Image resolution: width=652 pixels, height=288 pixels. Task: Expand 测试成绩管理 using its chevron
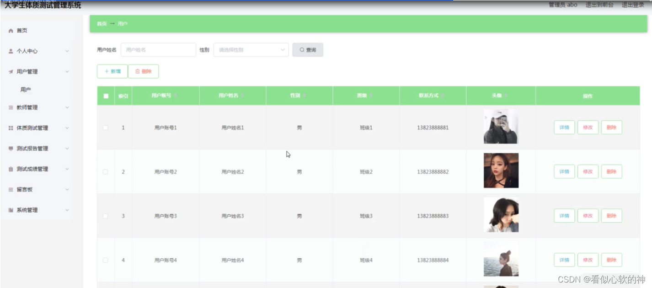(67, 169)
